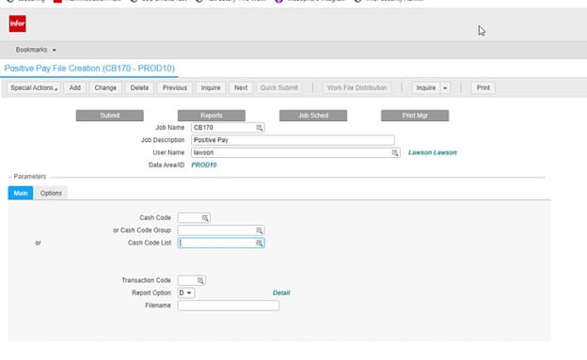Screen dimensions: 587x360
Task: Open the Print Mgr button
Action: click(x=415, y=116)
